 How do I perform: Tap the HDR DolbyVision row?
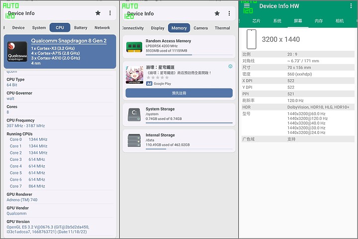pyautogui.click(x=298, y=107)
